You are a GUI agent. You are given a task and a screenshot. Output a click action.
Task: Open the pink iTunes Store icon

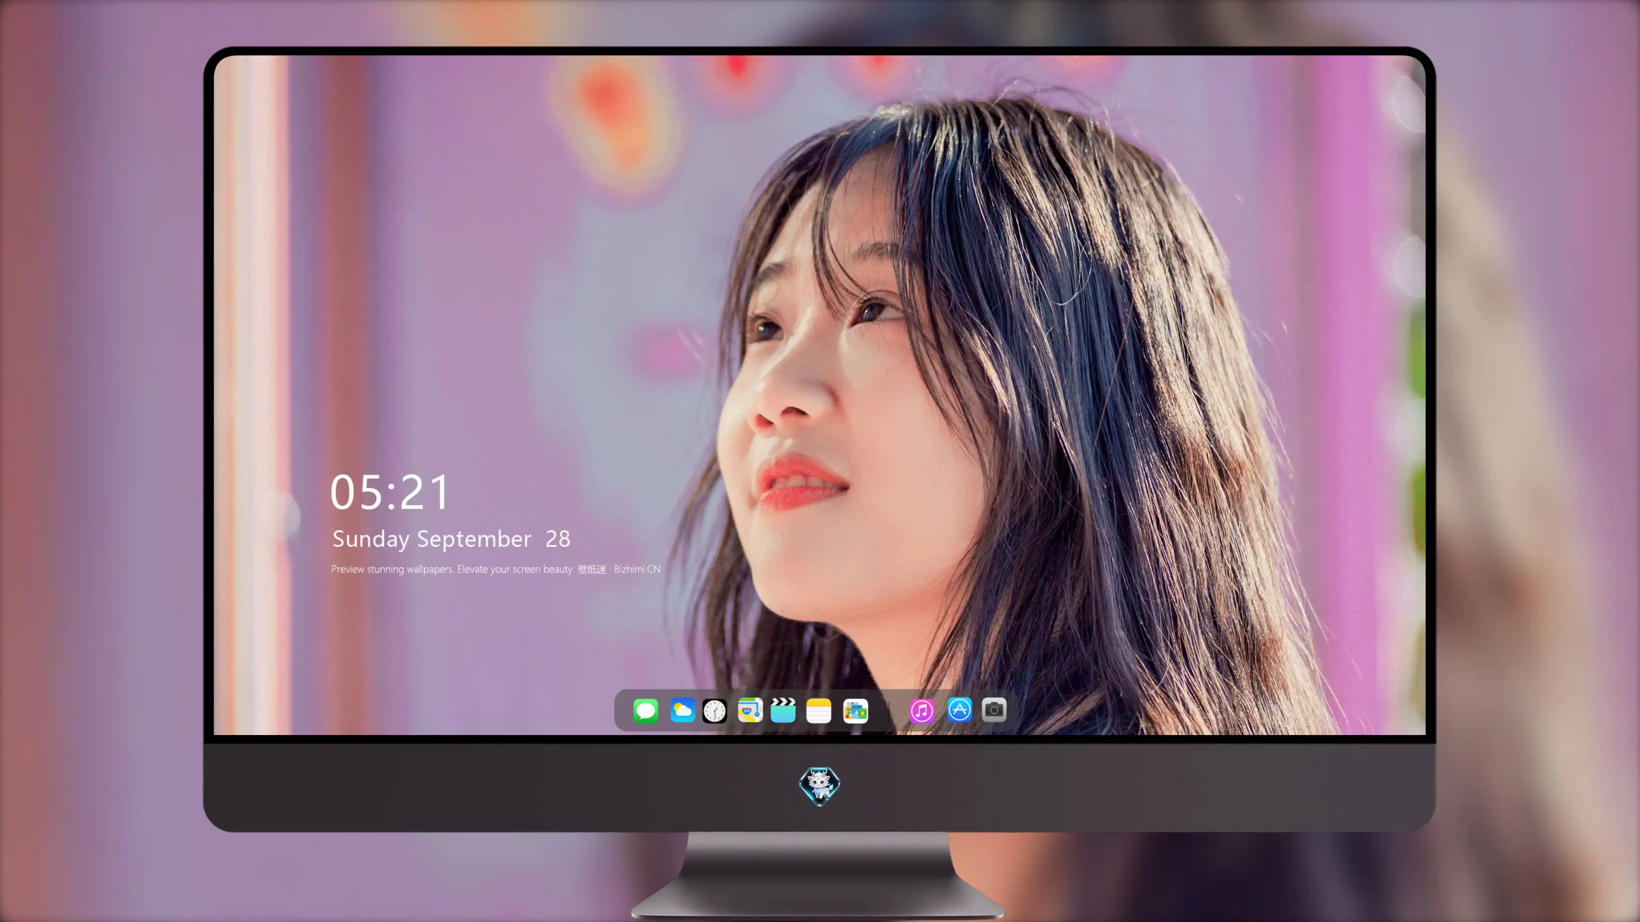pos(922,710)
